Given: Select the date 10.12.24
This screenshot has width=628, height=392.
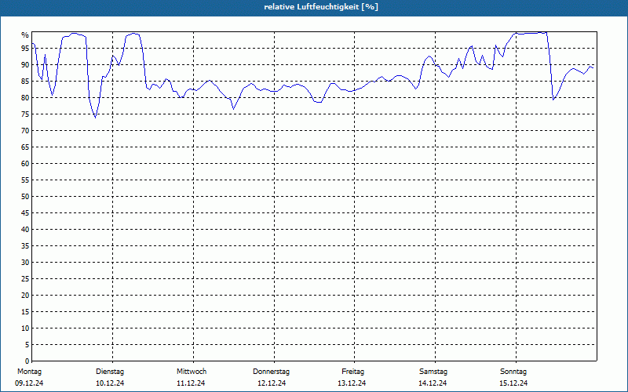Looking at the screenshot, I should point(110,383).
